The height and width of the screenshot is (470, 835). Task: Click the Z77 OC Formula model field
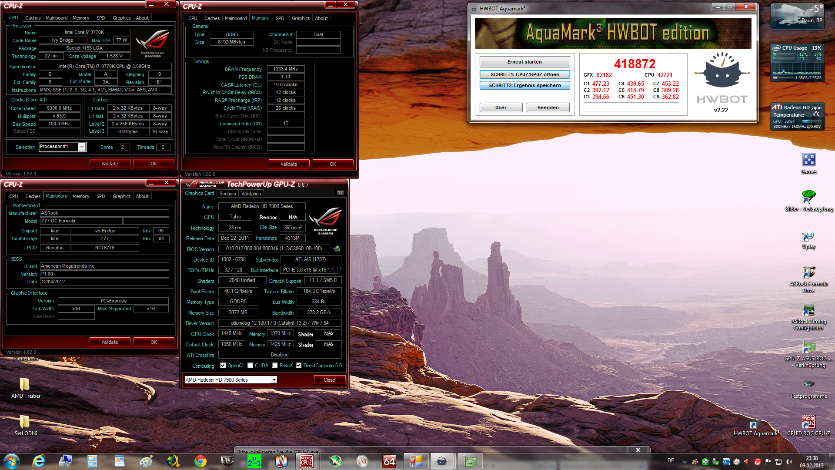[81, 221]
